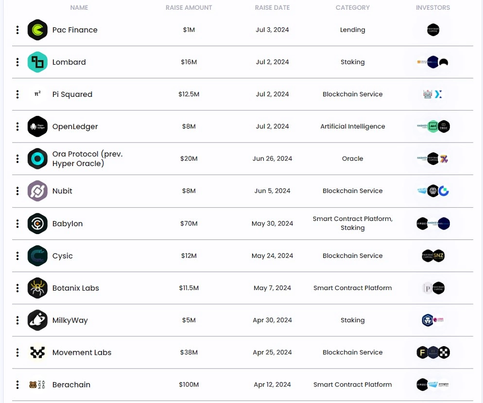Open the Lombard project name
Image resolution: width=483 pixels, height=403 pixels.
pyautogui.click(x=69, y=62)
